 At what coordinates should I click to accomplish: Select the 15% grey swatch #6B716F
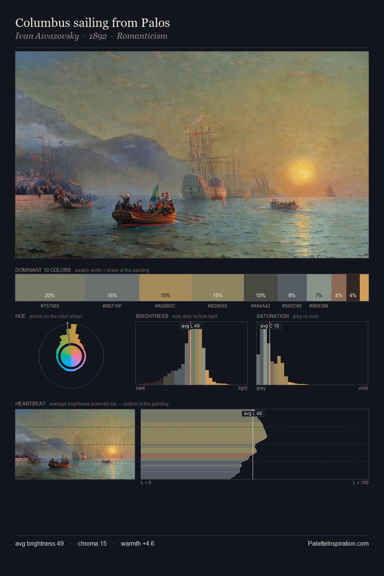[112, 288]
